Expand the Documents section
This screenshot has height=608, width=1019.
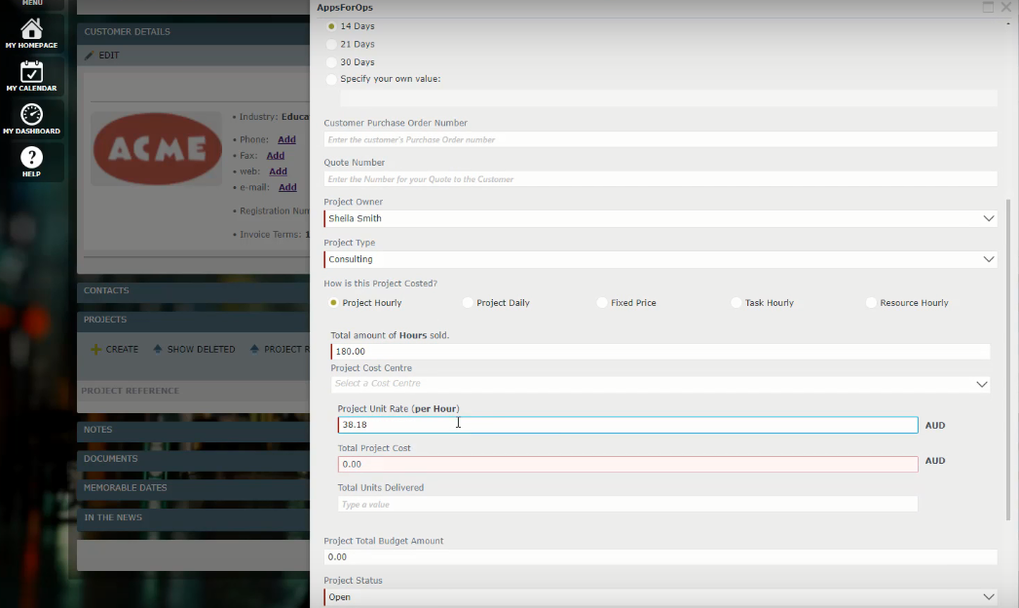pyautogui.click(x=194, y=459)
